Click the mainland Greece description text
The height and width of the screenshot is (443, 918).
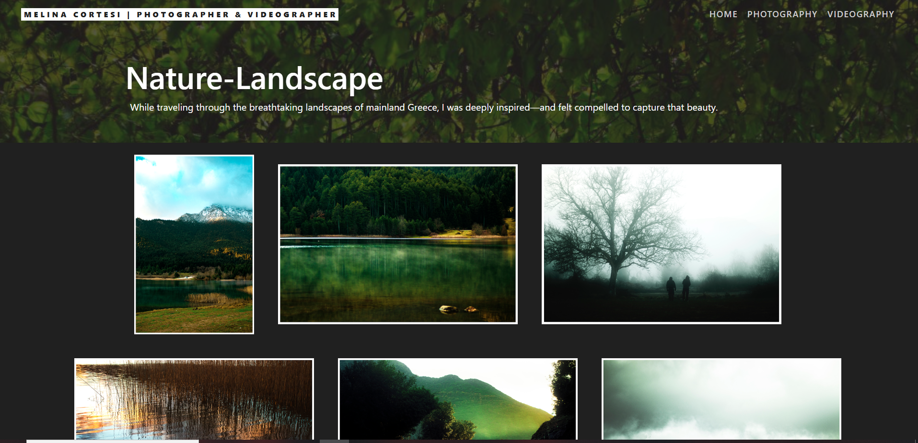[423, 107]
